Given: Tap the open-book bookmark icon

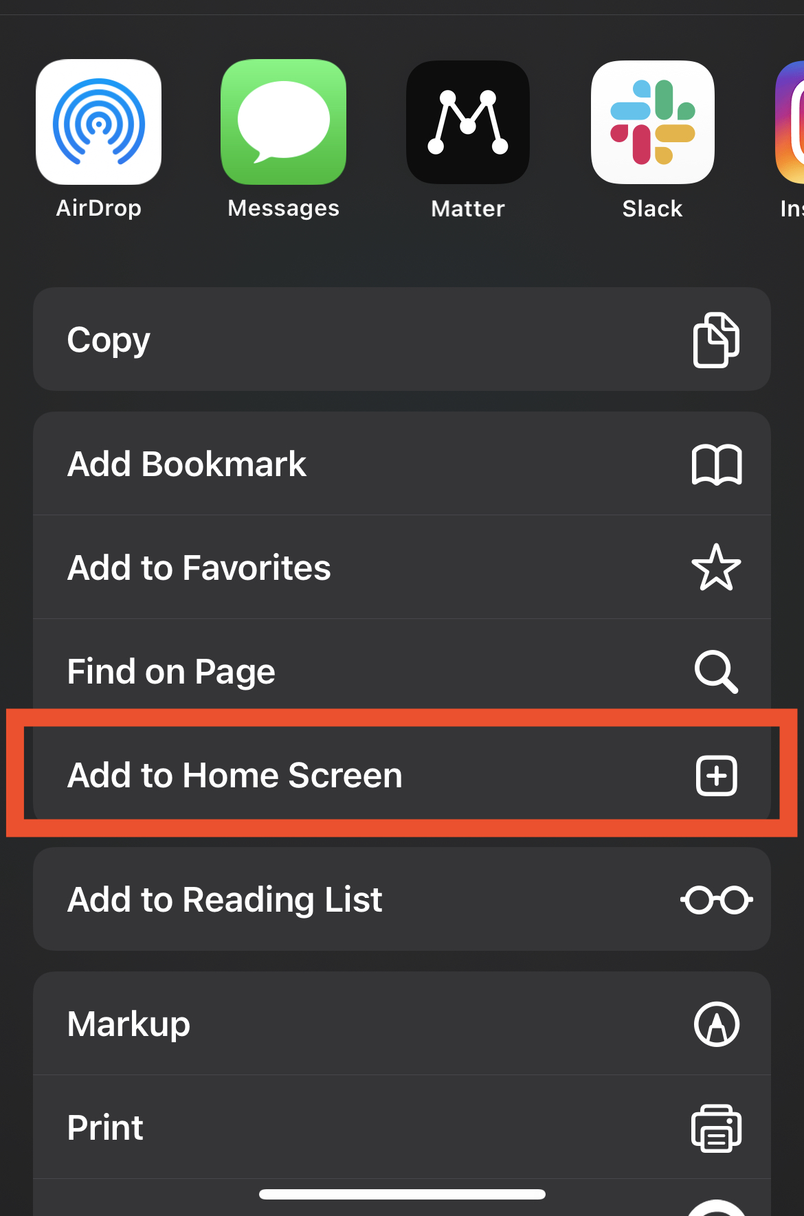Looking at the screenshot, I should [716, 464].
